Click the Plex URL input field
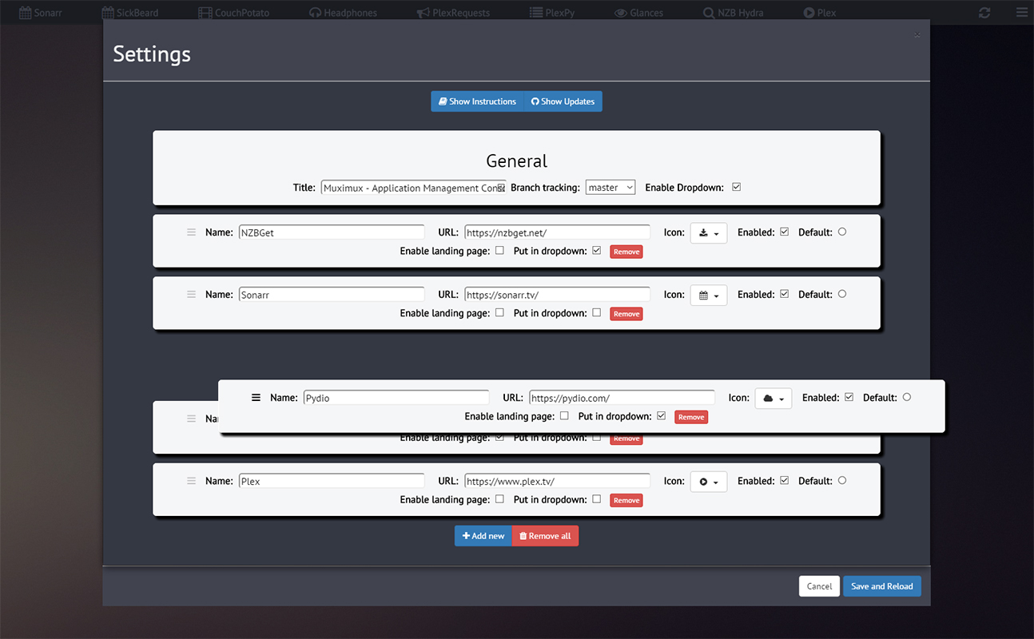This screenshot has height=639, width=1034. 557,481
